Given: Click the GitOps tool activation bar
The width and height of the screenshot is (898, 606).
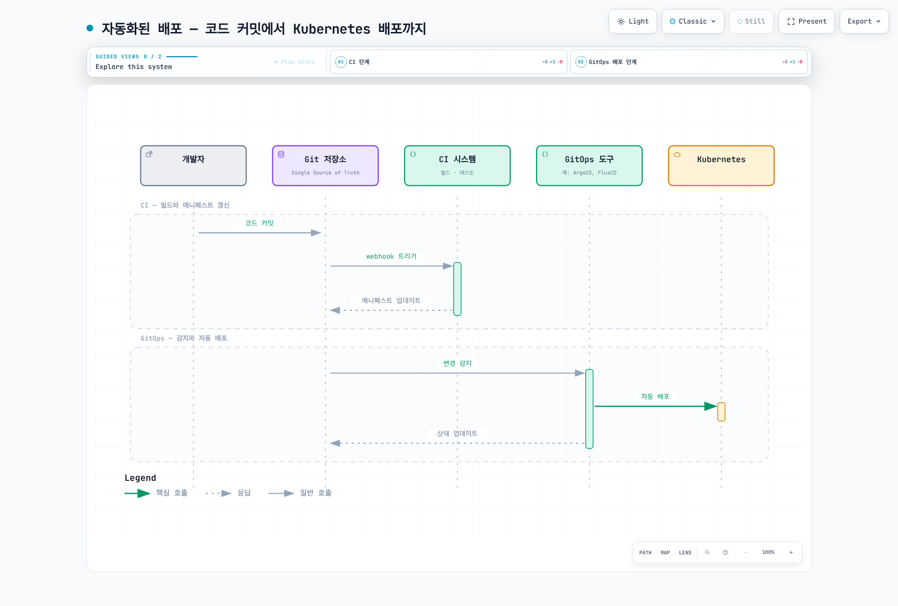Looking at the screenshot, I should point(589,409).
